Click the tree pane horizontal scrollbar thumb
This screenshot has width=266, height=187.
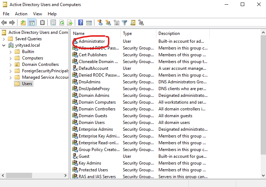[19, 175]
